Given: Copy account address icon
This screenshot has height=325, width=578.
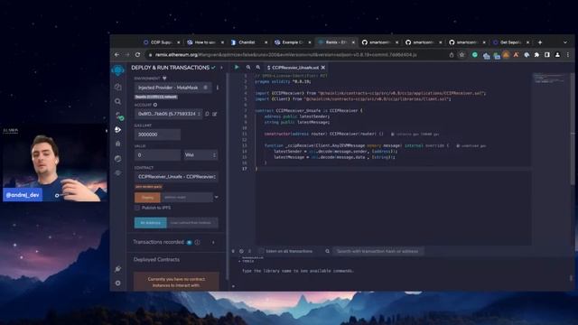Looking at the screenshot, I should pos(207,114).
